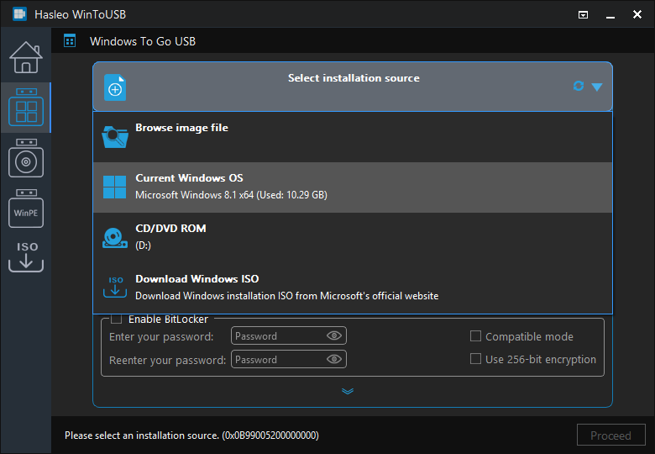Tick the Compatible mode checkbox

click(x=475, y=336)
